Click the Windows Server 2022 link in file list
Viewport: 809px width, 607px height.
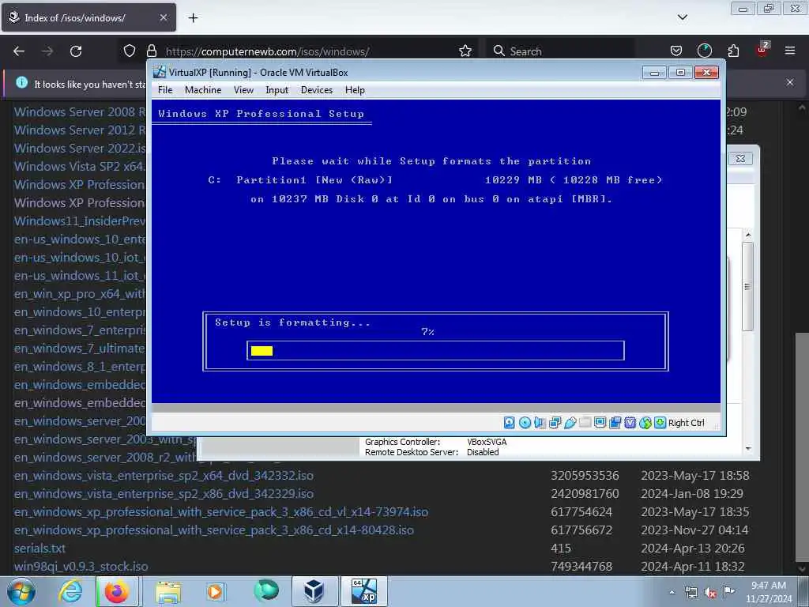[80, 148]
